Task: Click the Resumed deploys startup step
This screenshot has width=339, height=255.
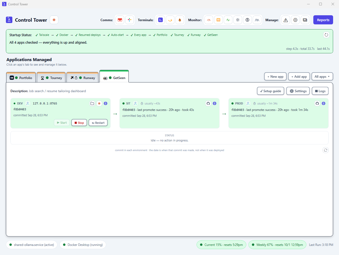Action: [88, 35]
